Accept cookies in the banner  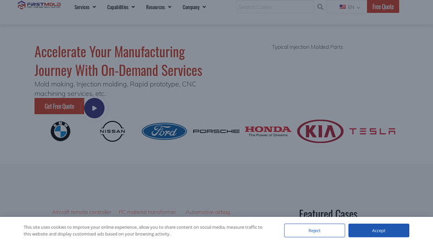pos(378,230)
